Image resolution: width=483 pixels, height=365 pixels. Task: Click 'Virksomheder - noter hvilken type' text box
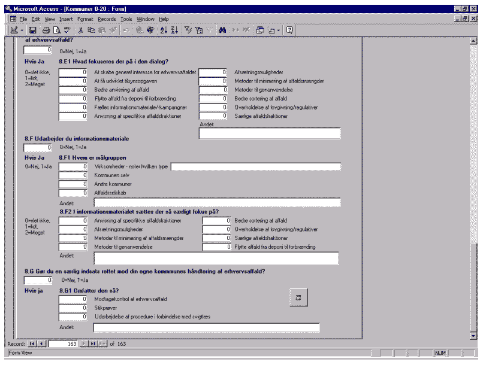pos(256,167)
